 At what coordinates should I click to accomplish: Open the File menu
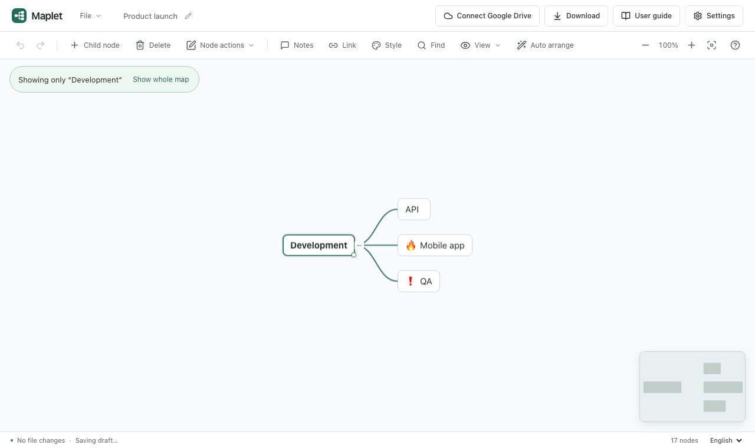[91, 16]
